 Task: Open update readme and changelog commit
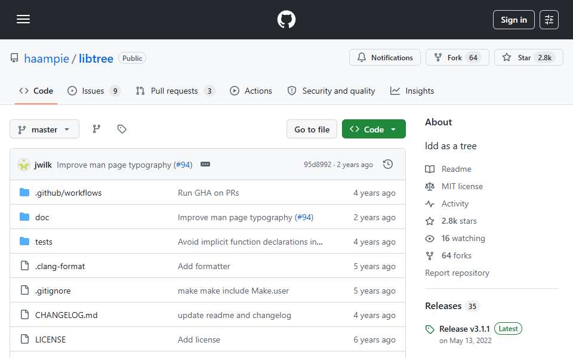coord(234,315)
